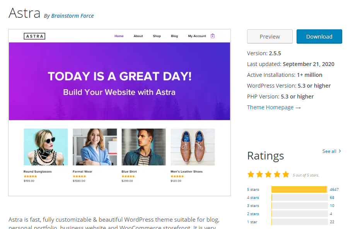Select About in the preview menu
Image resolution: width=348 pixels, height=229 pixels.
[x=138, y=36]
